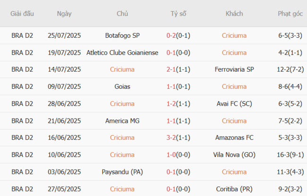Open the Coritiba (PR) team link

tap(234, 188)
